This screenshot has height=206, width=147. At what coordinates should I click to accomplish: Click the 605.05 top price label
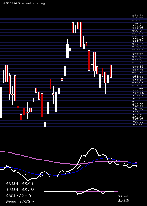[138, 16]
